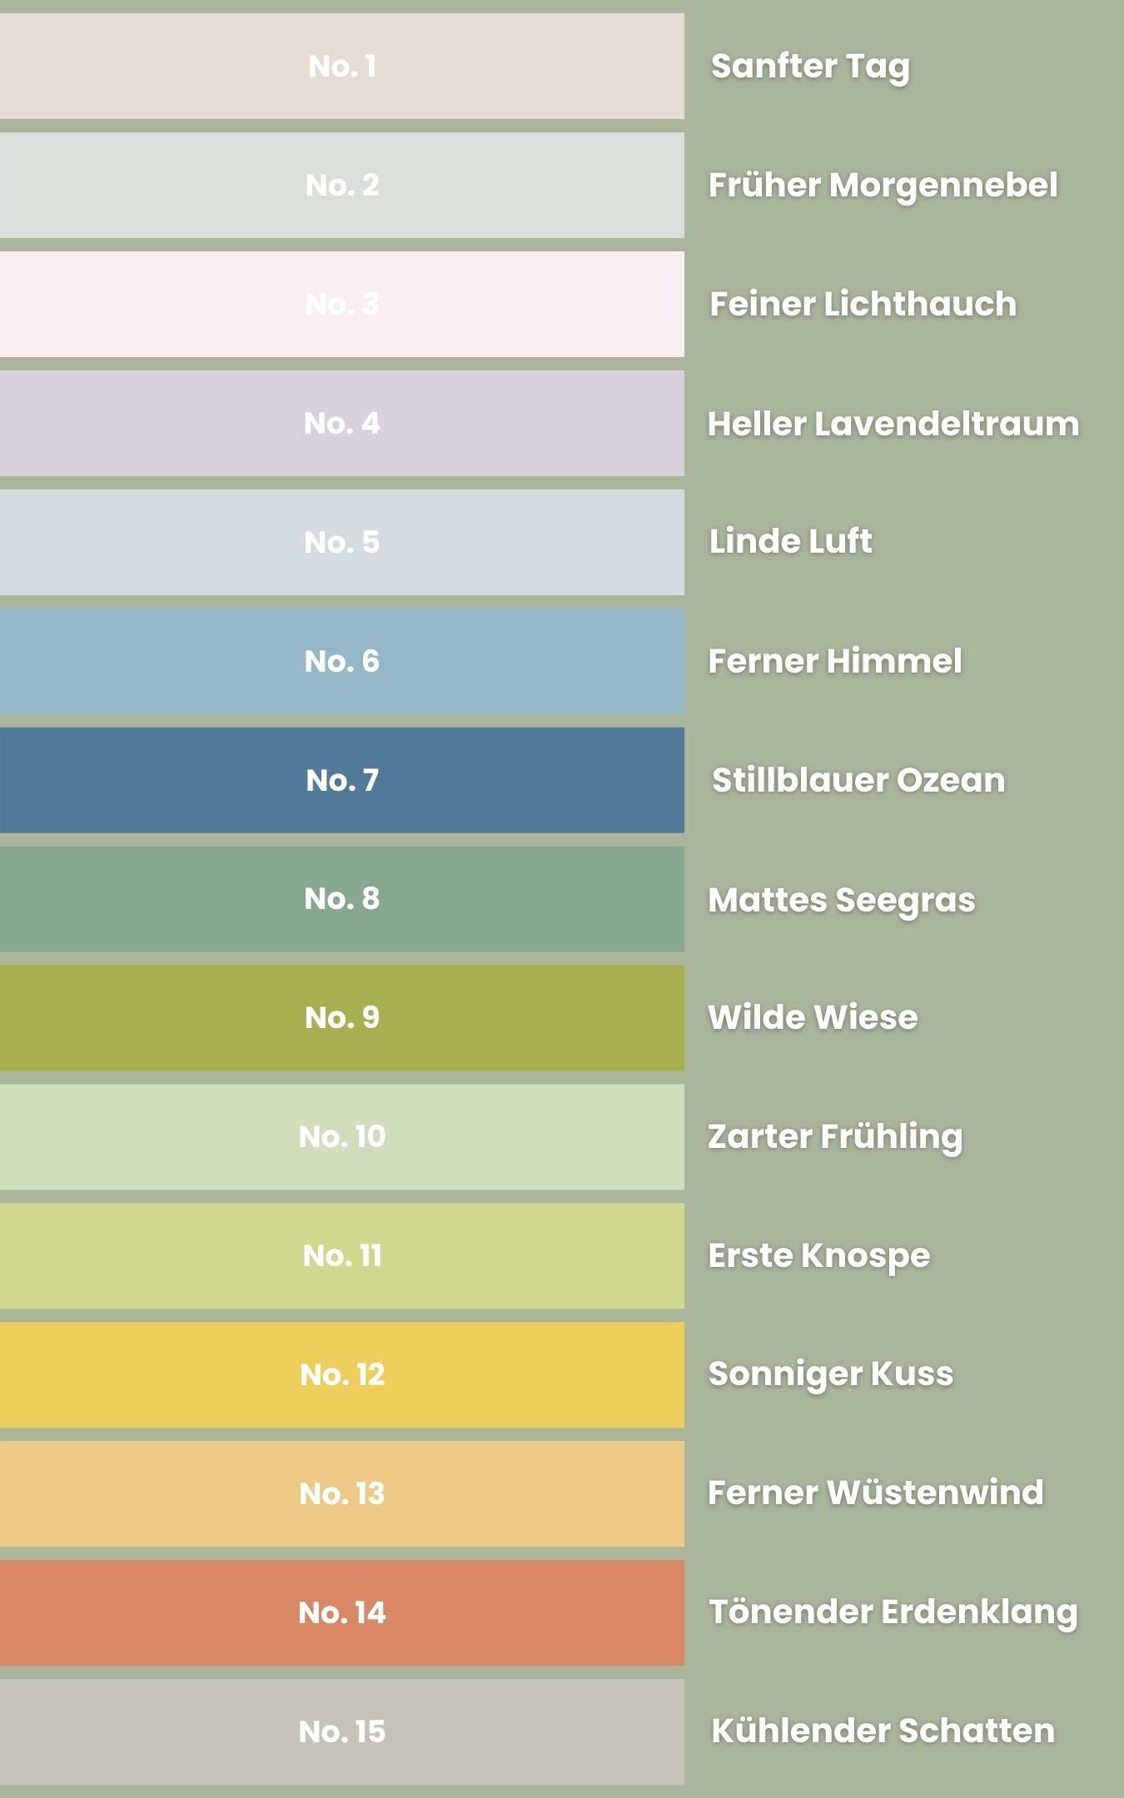Click the No. 1 beige color swatch

pos(341,66)
